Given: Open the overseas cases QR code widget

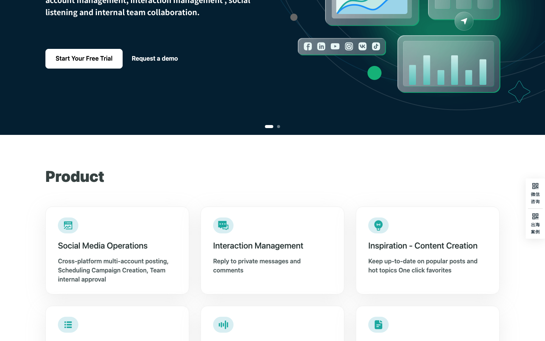Looking at the screenshot, I should (x=535, y=224).
